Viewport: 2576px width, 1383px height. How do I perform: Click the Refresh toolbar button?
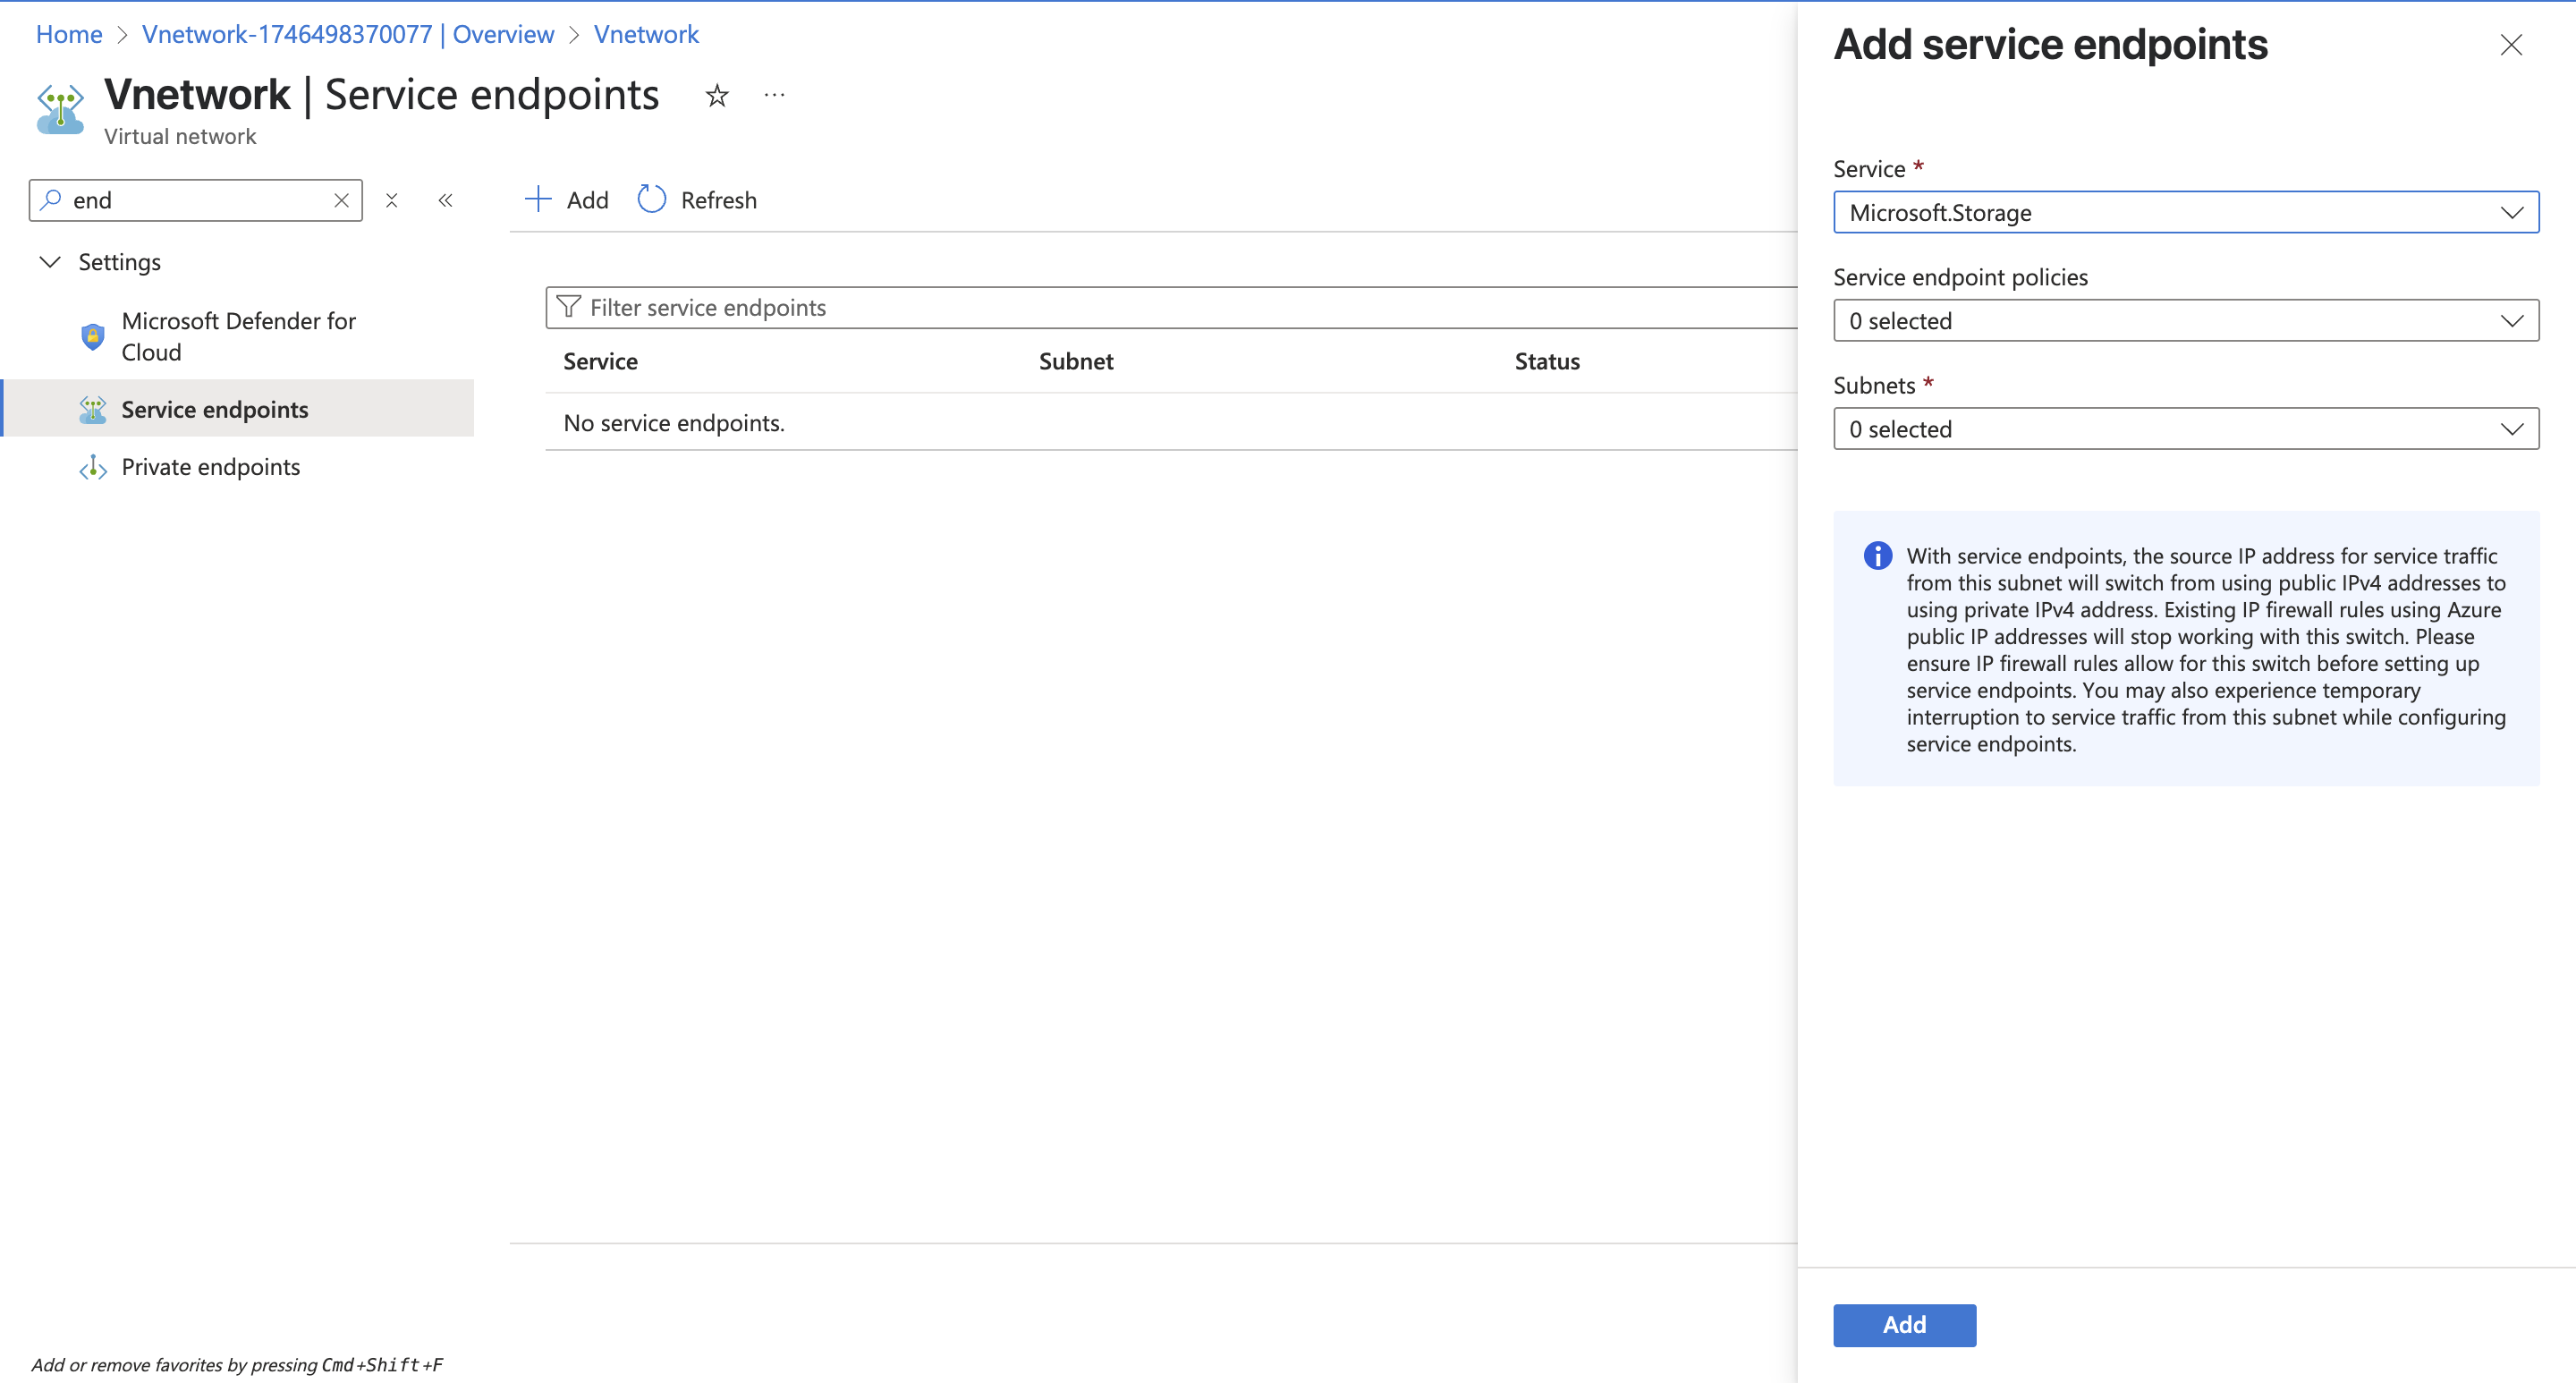click(x=697, y=200)
